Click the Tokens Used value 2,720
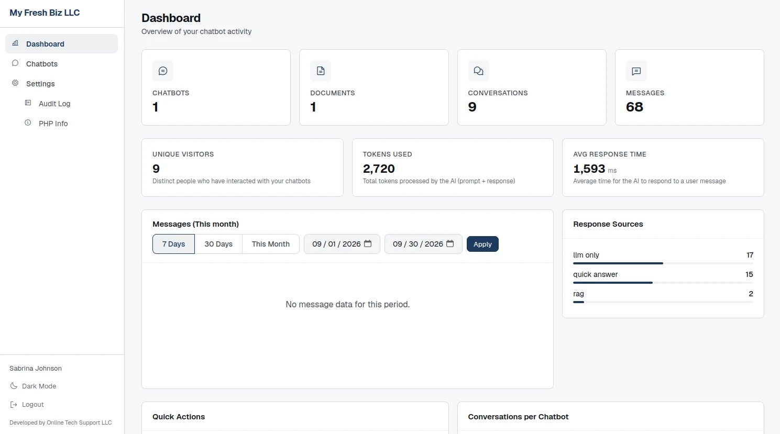The width and height of the screenshot is (780, 434). pyautogui.click(x=379, y=169)
